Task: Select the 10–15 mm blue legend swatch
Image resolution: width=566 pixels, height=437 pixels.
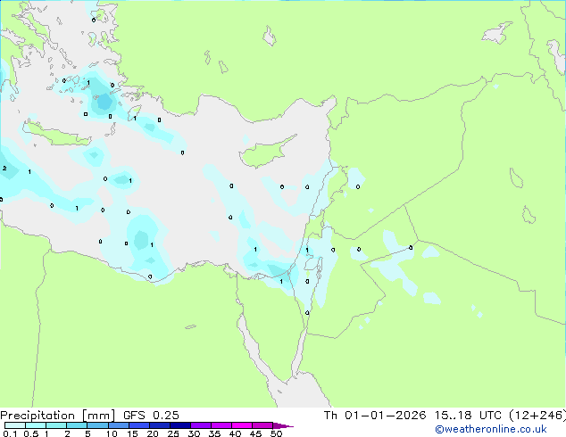Action: point(119,425)
